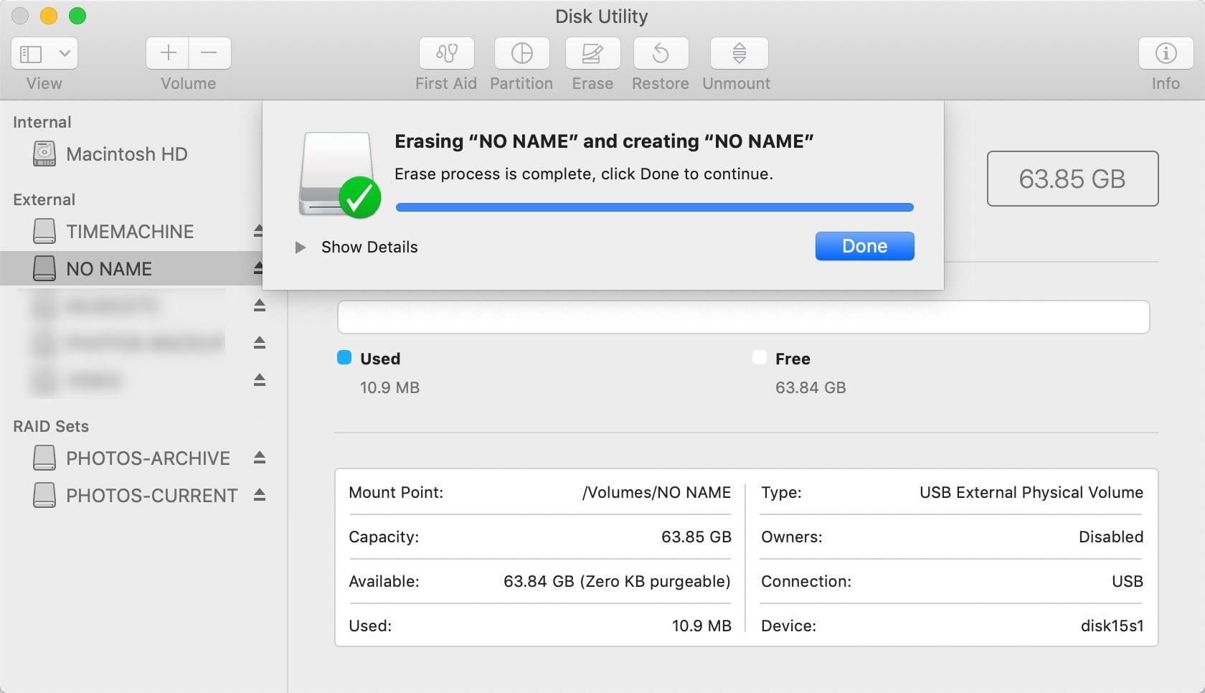Open the View options dropdown

[x=44, y=53]
